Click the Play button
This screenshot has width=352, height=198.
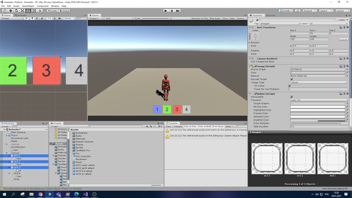tap(166, 11)
